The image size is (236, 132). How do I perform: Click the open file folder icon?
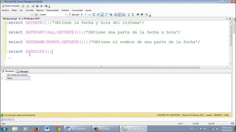tap(33, 6)
